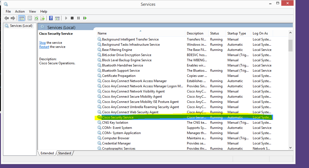Click the Restart Service toolbar icon
The image size is (309, 168).
pyautogui.click(x=85, y=18)
